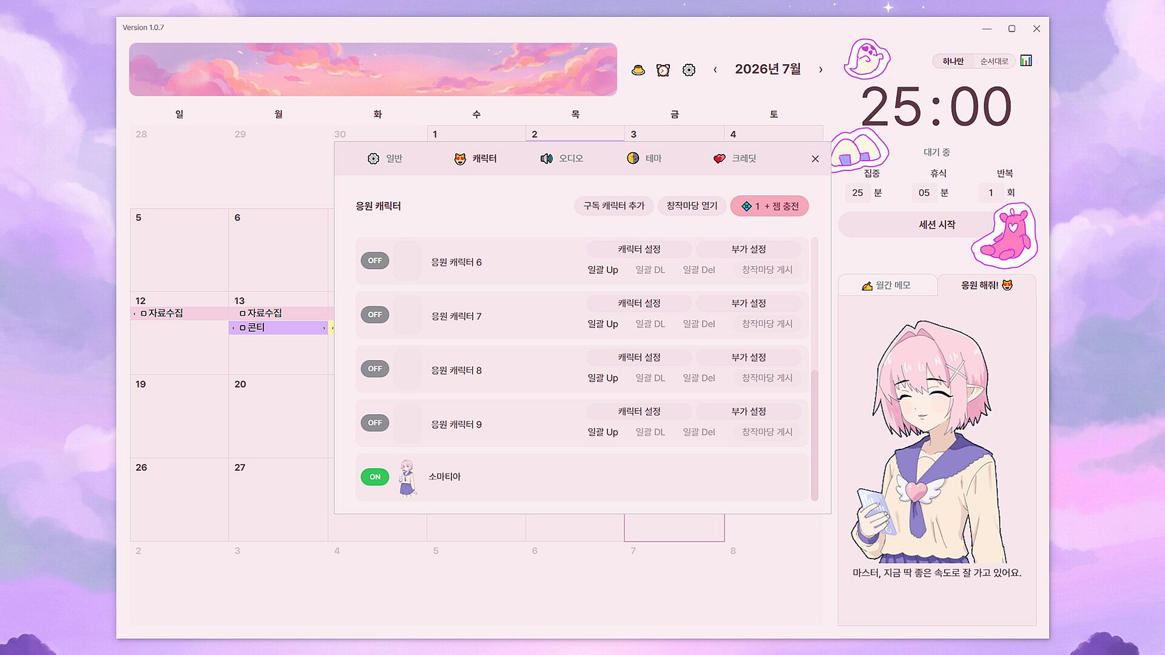Click the 휴식 minutes field showing 05
This screenshot has height=655, width=1165.
[924, 193]
